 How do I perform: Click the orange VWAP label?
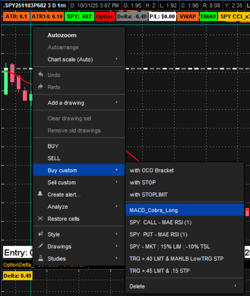(187, 17)
